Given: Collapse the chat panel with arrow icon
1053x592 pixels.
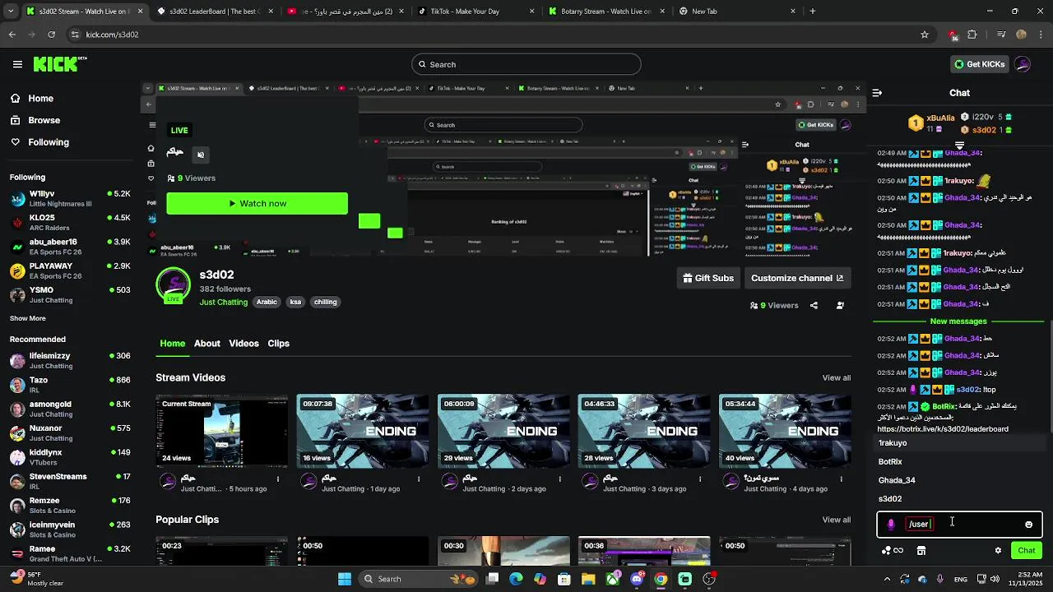Looking at the screenshot, I should coord(877,93).
